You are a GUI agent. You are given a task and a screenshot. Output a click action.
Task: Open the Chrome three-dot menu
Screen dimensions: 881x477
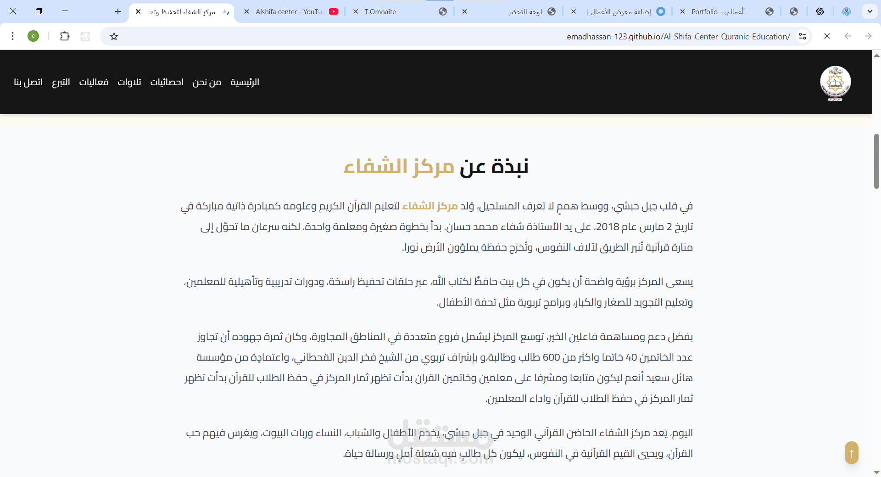point(12,36)
